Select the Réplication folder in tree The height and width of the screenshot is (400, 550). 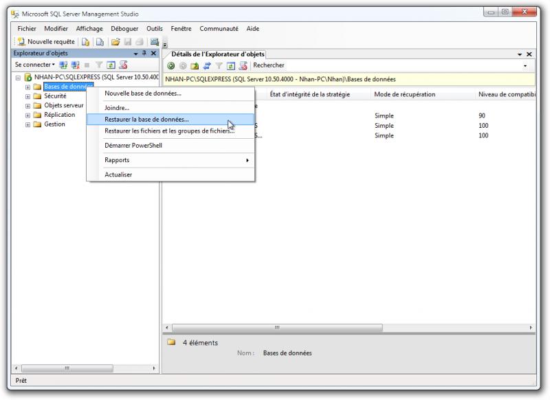pos(60,115)
